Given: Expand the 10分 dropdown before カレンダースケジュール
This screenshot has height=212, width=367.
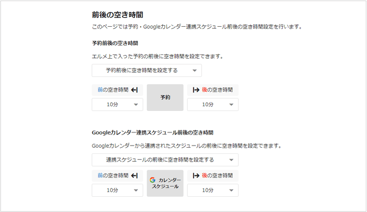Looking at the screenshot, I should [x=117, y=191].
